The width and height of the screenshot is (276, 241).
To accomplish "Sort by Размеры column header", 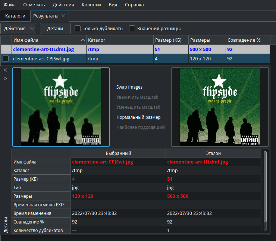I will pyautogui.click(x=207, y=40).
